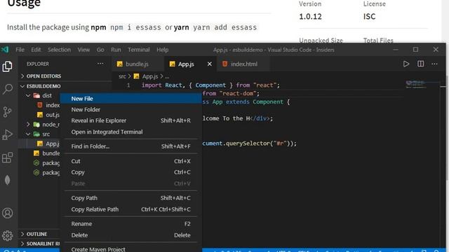Open the Run menu
Image resolution: width=449 pixels, height=252 pixels.
[116, 50]
